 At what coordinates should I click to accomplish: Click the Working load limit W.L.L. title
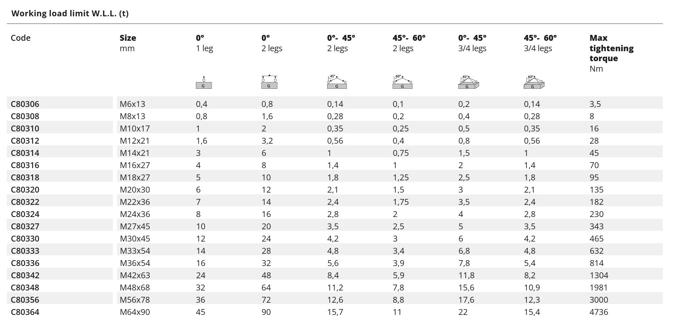point(70,13)
